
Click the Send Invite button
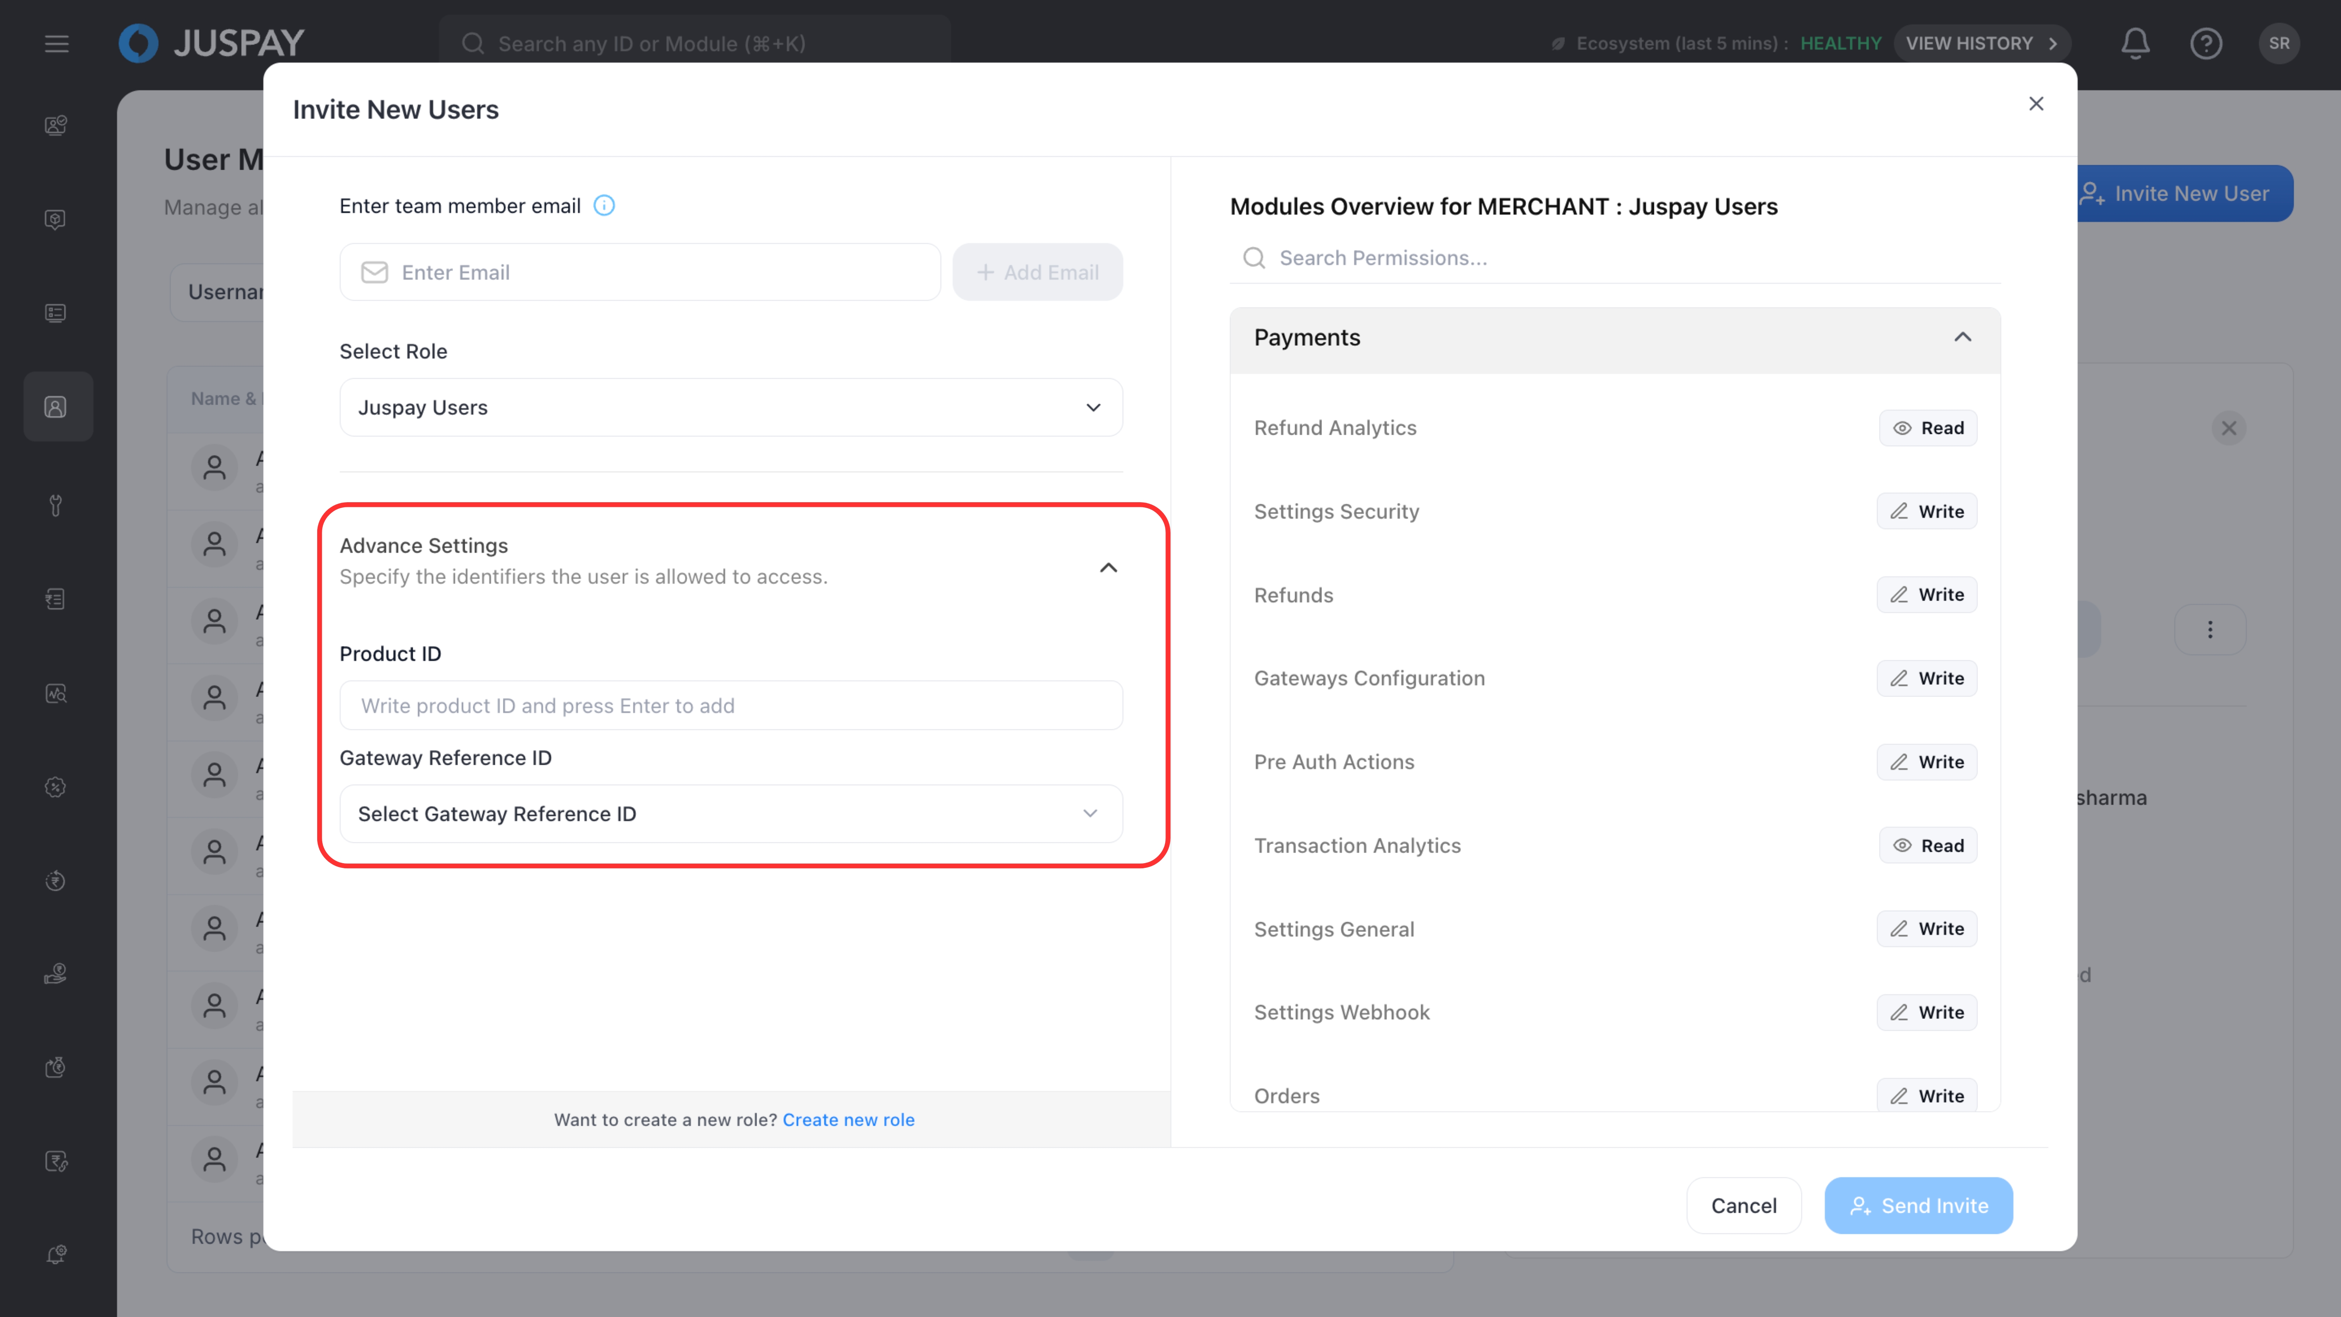click(1918, 1205)
